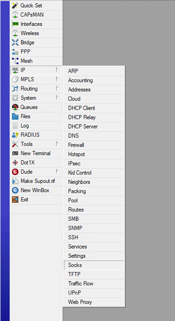Expand the IP submenu arrow

[58, 70]
